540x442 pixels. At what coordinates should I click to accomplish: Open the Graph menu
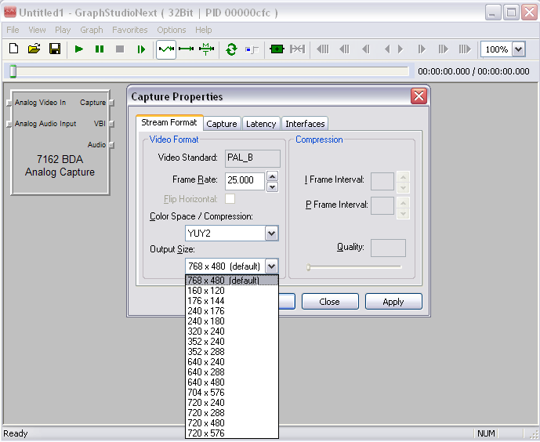point(92,30)
